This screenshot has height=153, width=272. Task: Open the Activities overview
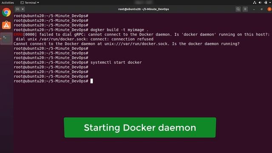point(8,3)
